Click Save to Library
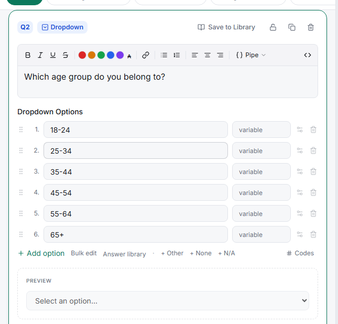 (226, 27)
